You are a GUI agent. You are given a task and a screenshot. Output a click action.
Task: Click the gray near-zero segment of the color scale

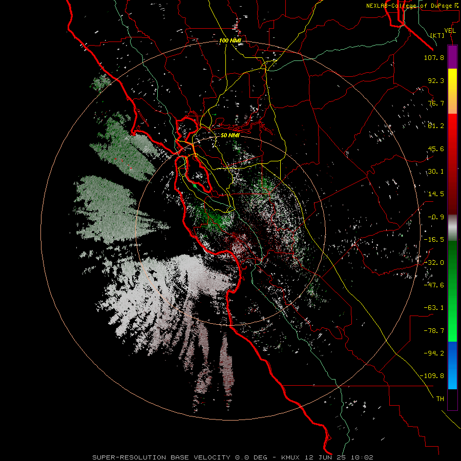click(452, 228)
